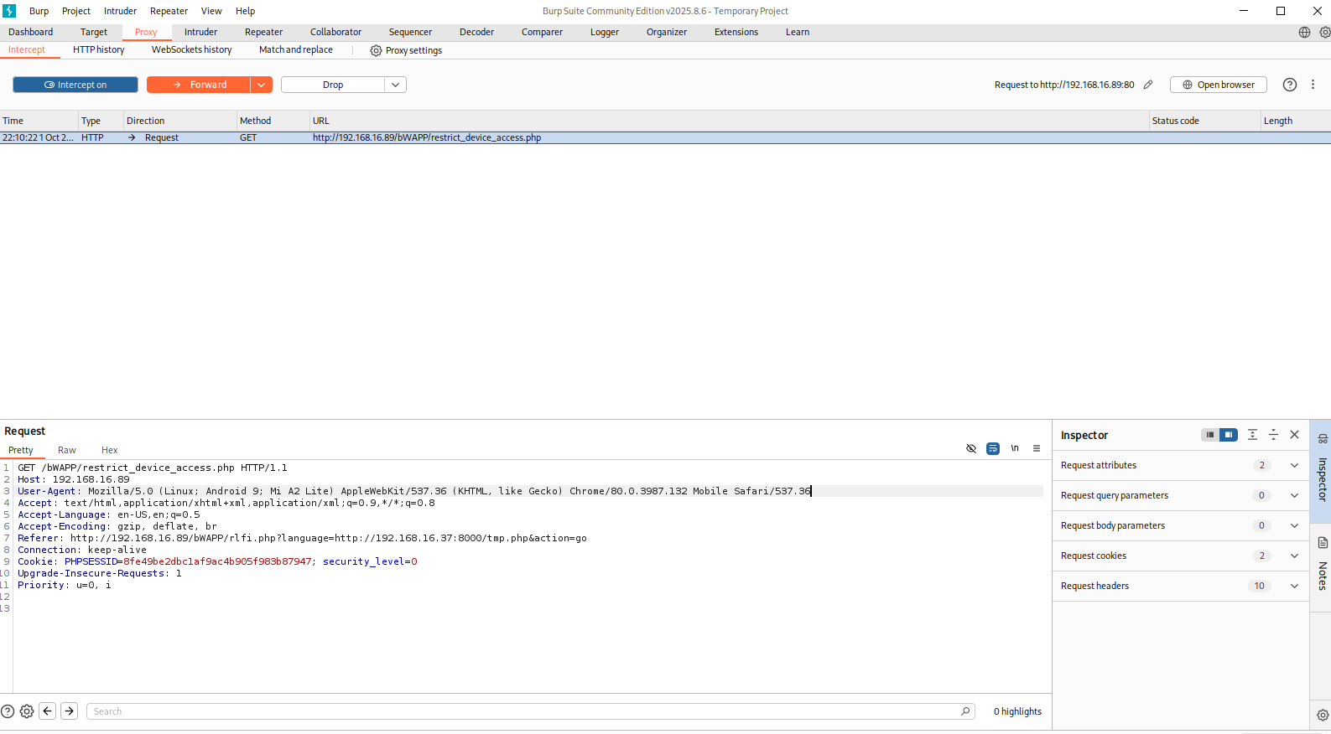
Task: Toggle show newline characters button
Action: 1015,448
